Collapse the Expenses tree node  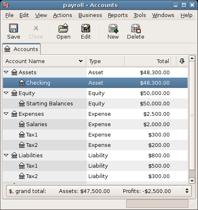6,114
